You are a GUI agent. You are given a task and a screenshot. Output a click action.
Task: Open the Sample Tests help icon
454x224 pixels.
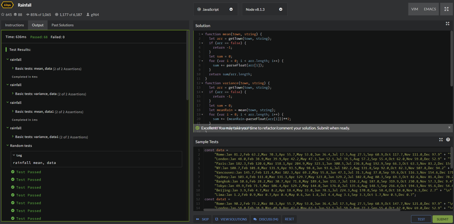[x=448, y=140]
